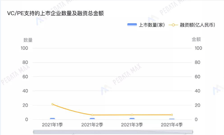Select the 2021年3季 line data point
This screenshot has height=135, width=224.
132,115
